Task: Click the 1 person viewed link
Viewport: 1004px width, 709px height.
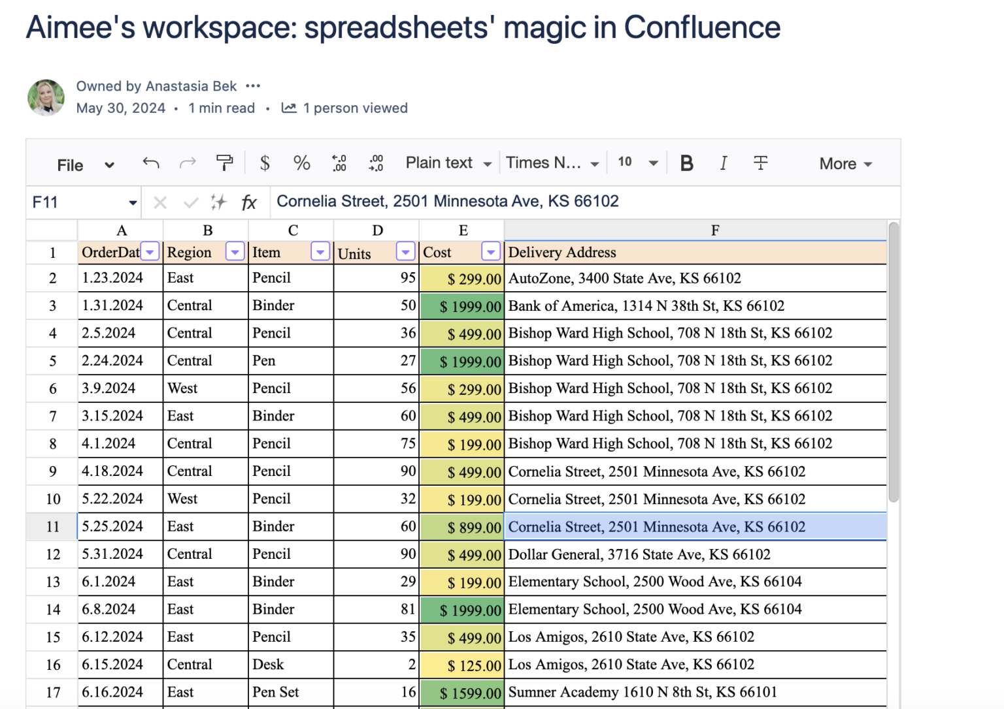Action: pos(355,108)
